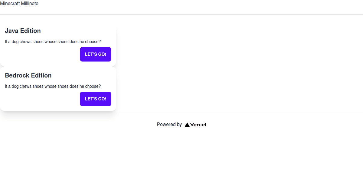Image resolution: width=363 pixels, height=190 pixels.
Task: Click the word "Minecraft" in the page header
Action: click(10, 4)
